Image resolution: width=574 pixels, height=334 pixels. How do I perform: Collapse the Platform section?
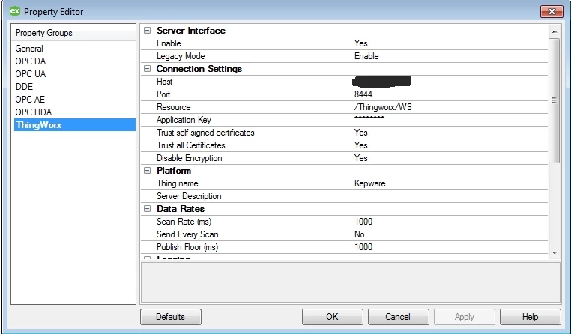point(147,171)
